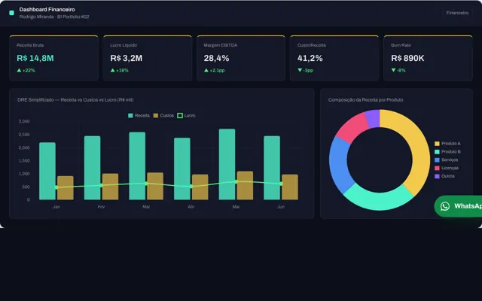Screen dimensions: 482x301
Task: Click the 28,4% Margem EBITDA value
Action: [216, 58]
